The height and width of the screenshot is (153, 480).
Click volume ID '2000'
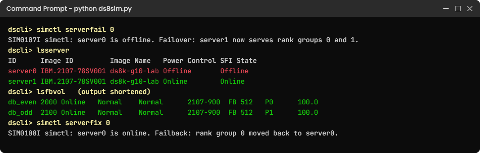pos(49,102)
